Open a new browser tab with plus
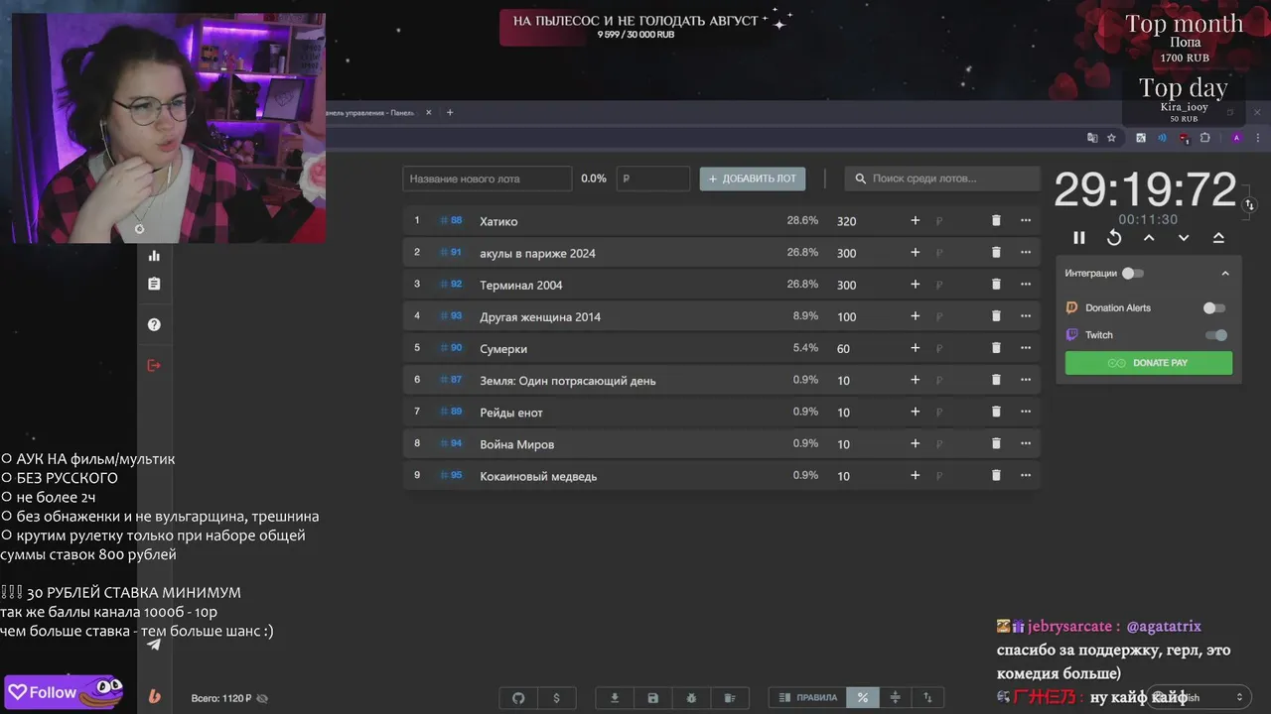The height and width of the screenshot is (714, 1271). [450, 112]
